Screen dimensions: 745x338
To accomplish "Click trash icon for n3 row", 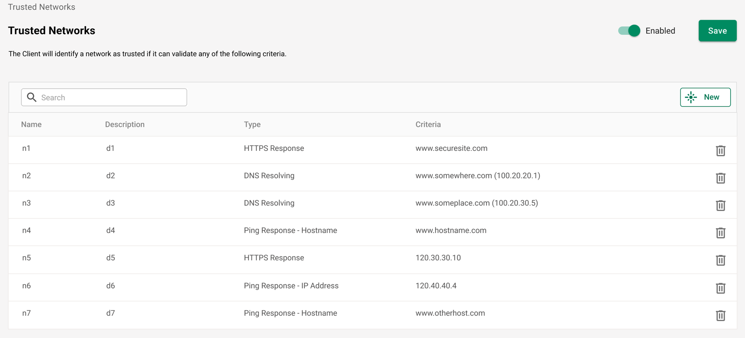I will 720,205.
